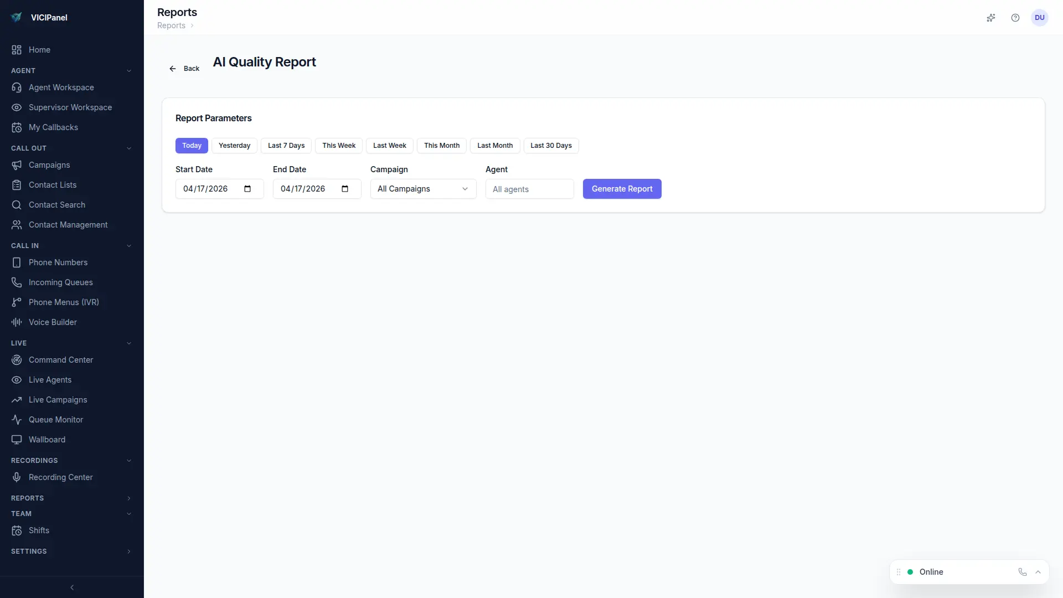Open the Recording Center
Viewport: 1063px width, 598px height.
point(60,477)
